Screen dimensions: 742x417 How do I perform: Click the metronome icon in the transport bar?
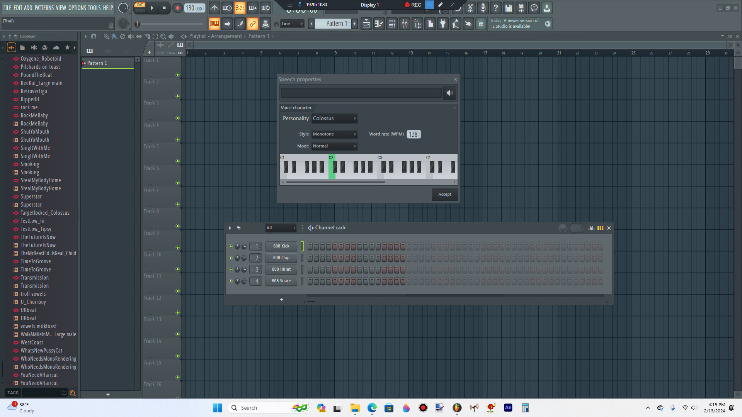(x=214, y=8)
